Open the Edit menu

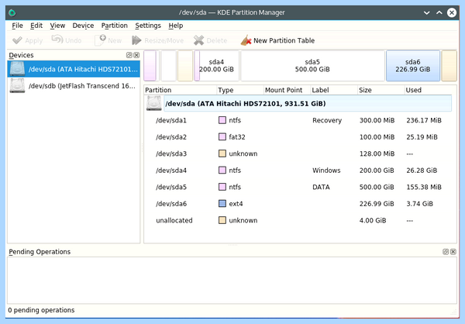click(x=36, y=26)
